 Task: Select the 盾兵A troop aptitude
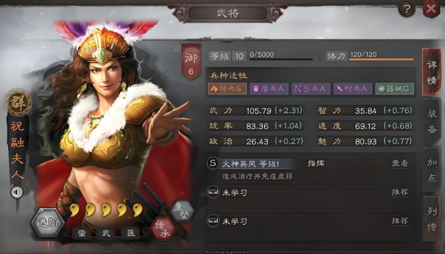[269, 89]
